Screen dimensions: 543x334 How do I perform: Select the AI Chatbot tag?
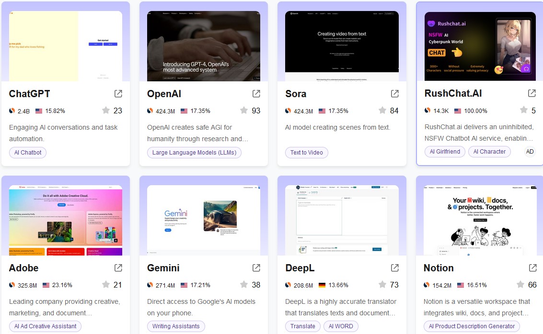click(x=28, y=153)
